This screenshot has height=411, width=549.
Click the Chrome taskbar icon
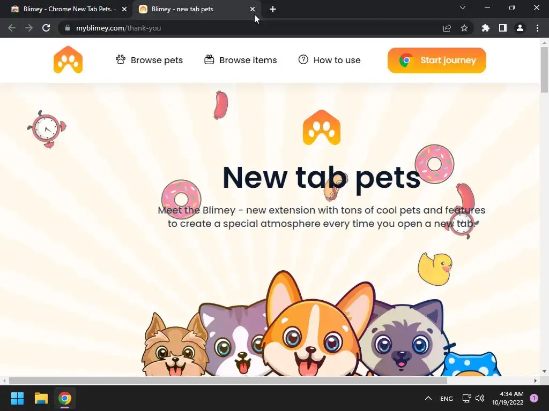[x=65, y=398]
